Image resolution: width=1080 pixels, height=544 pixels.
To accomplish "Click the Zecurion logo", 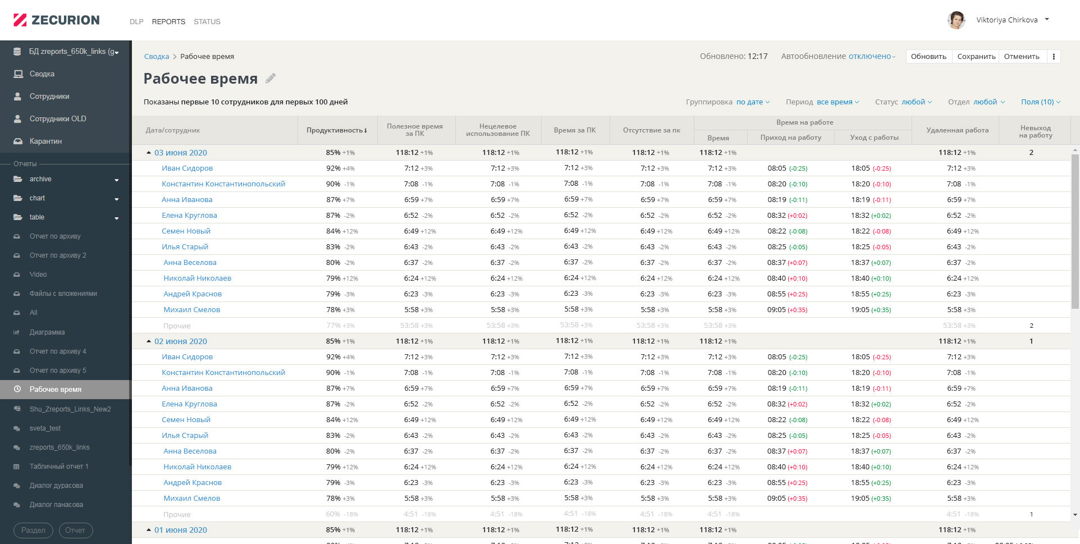I will [57, 20].
